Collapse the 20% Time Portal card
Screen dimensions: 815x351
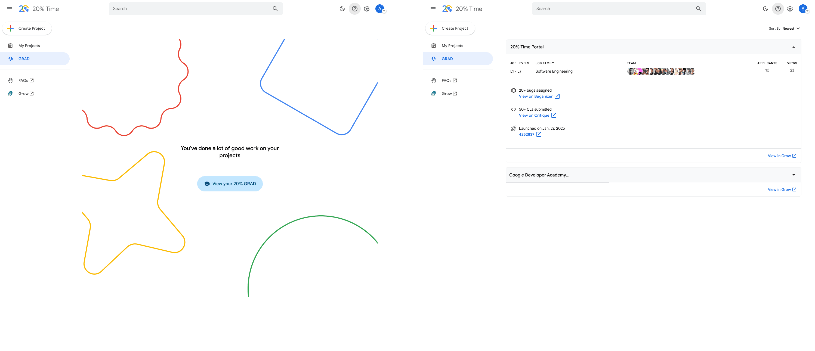click(794, 47)
